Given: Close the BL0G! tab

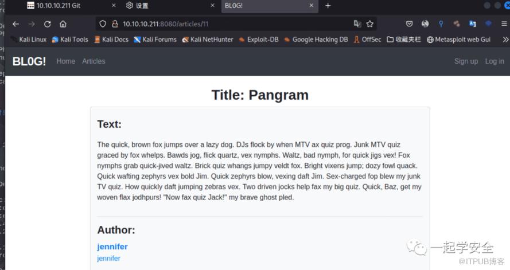Looking at the screenshot, I should point(312,6).
